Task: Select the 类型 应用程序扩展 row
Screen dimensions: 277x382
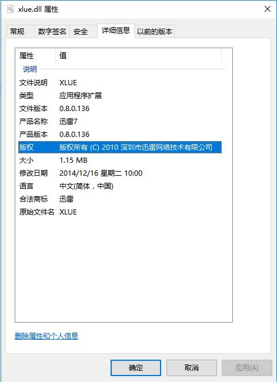Action: pyautogui.click(x=120, y=95)
